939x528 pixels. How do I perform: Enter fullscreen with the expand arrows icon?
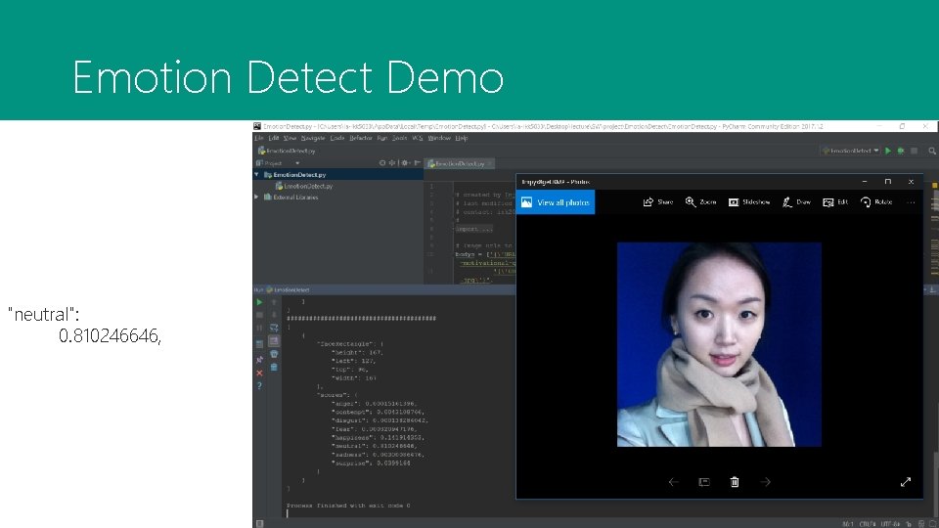pyautogui.click(x=906, y=482)
